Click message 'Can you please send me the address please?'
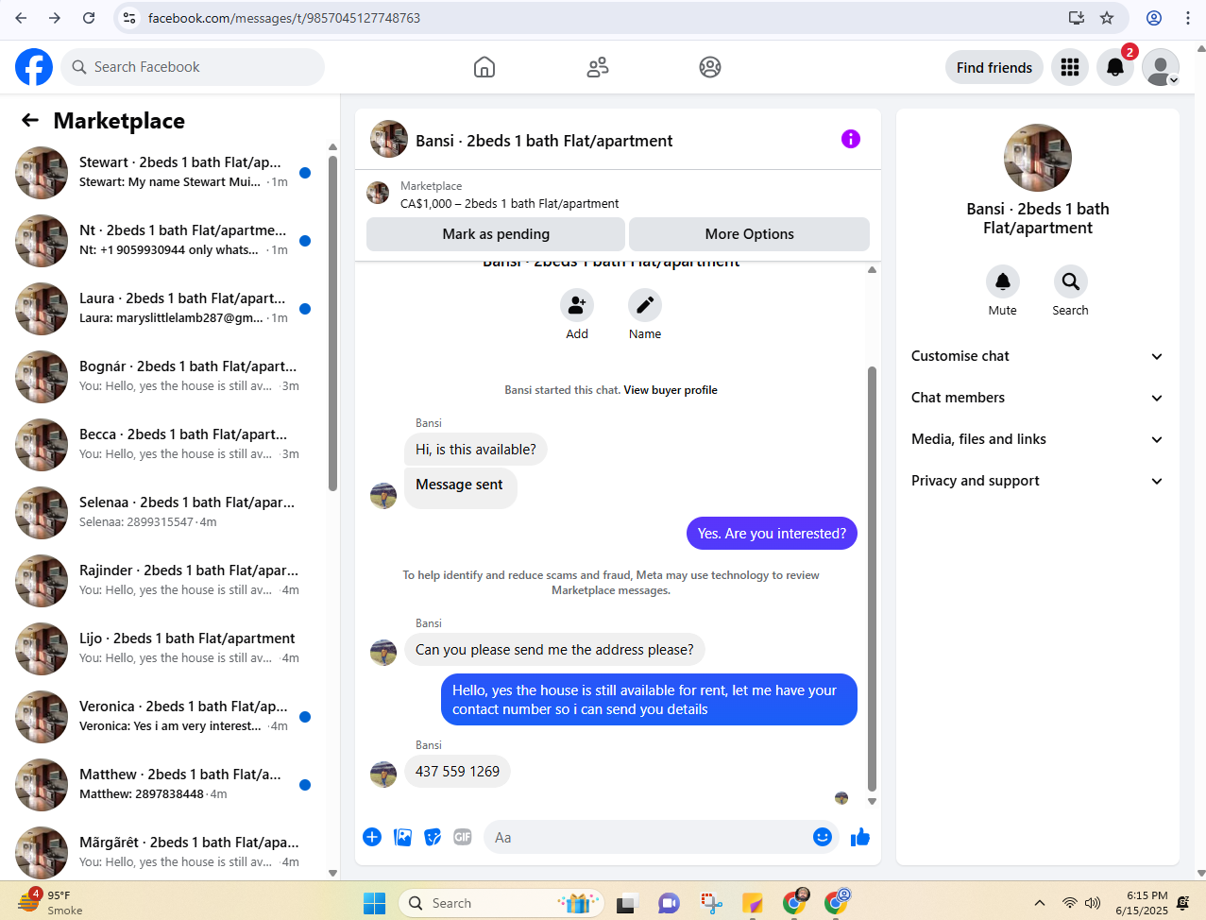This screenshot has height=920, width=1206. (554, 650)
